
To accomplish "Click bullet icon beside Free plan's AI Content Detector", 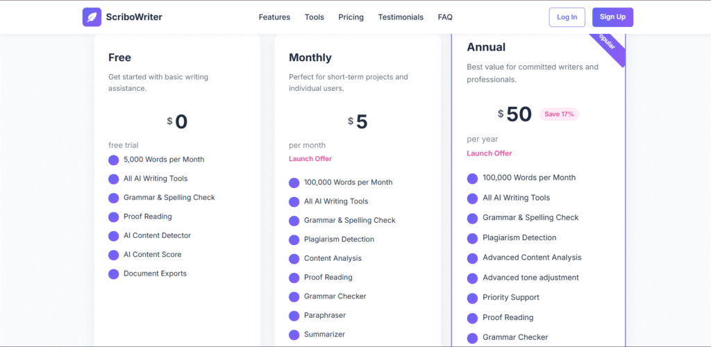I will click(x=114, y=236).
